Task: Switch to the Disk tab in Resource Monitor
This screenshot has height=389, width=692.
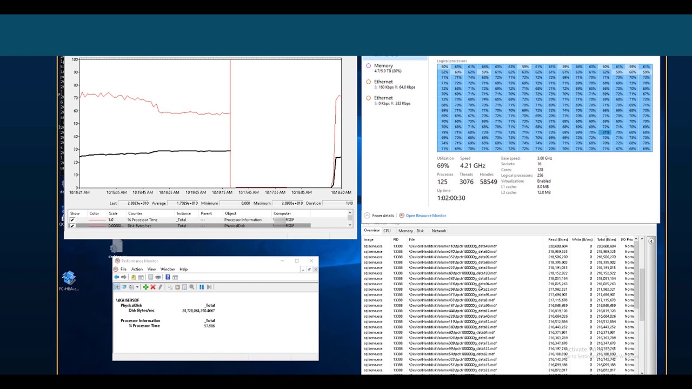Action: [x=420, y=231]
